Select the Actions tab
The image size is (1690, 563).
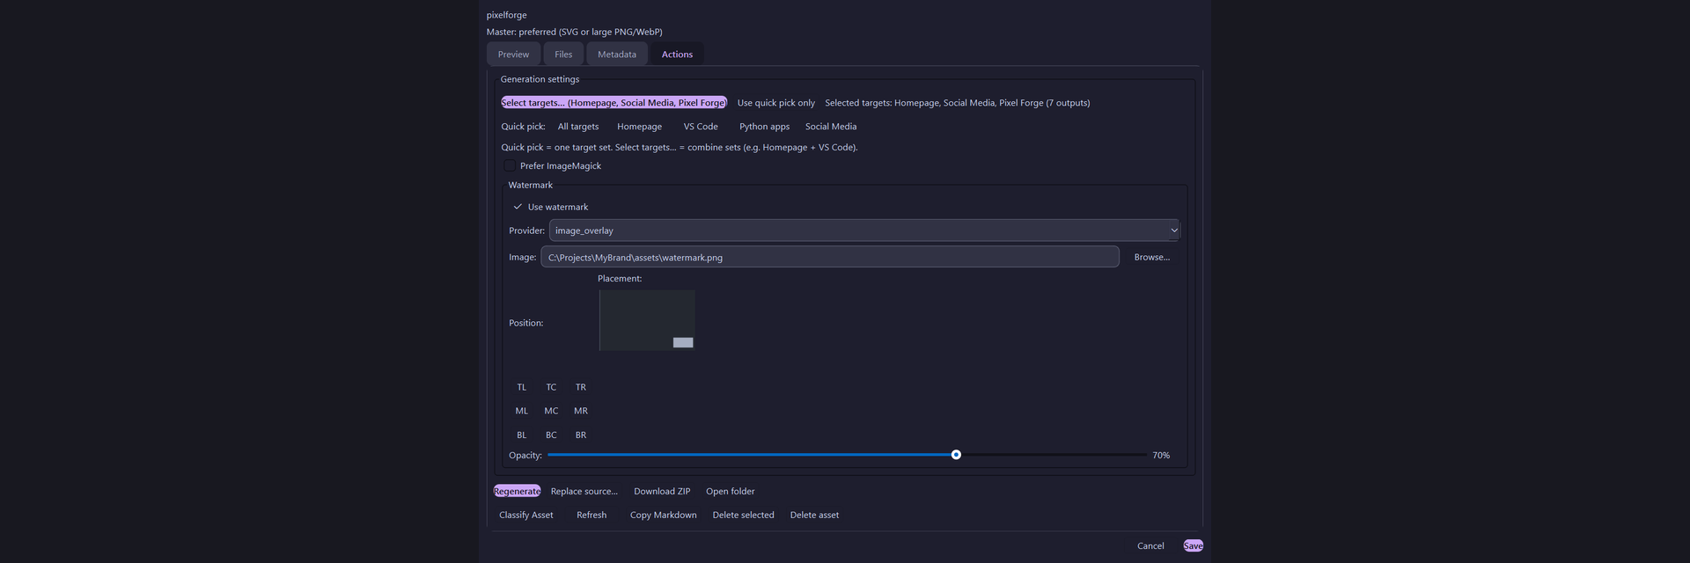coord(677,54)
